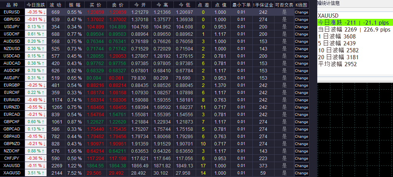Click Change button in EURNZD row
Viewport: 393px width, 177px height.
301,107
